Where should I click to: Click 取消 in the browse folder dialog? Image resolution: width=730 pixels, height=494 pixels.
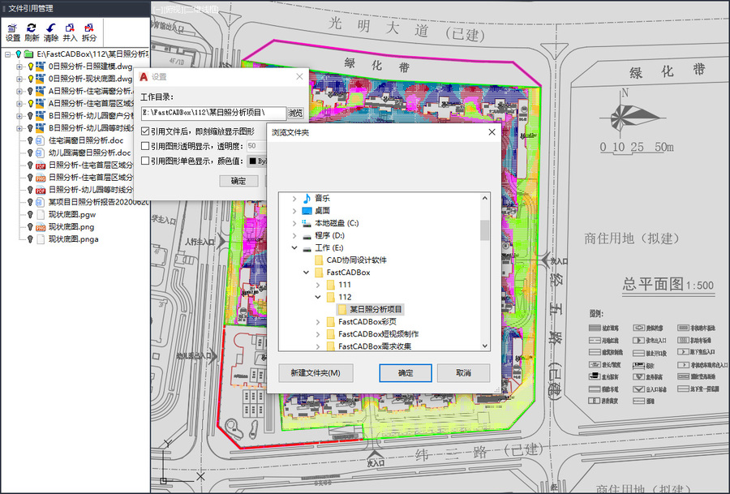point(463,373)
